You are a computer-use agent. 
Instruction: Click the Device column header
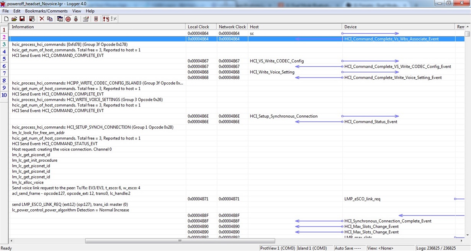tap(398, 27)
